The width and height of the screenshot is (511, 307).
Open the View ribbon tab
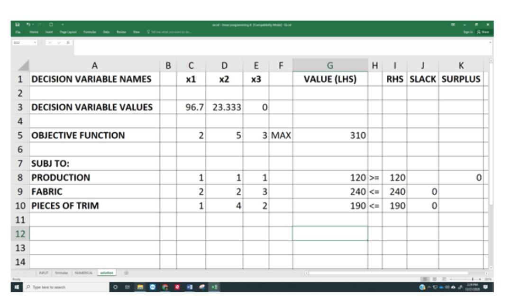tap(136, 32)
